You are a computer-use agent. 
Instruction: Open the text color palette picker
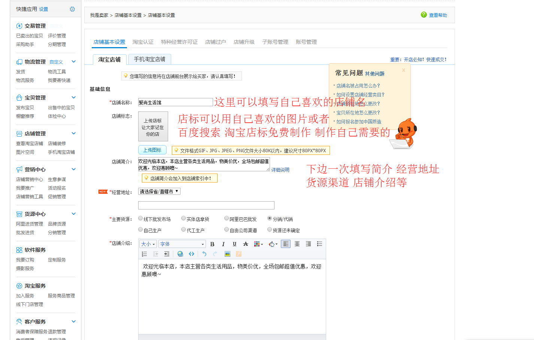(258, 244)
